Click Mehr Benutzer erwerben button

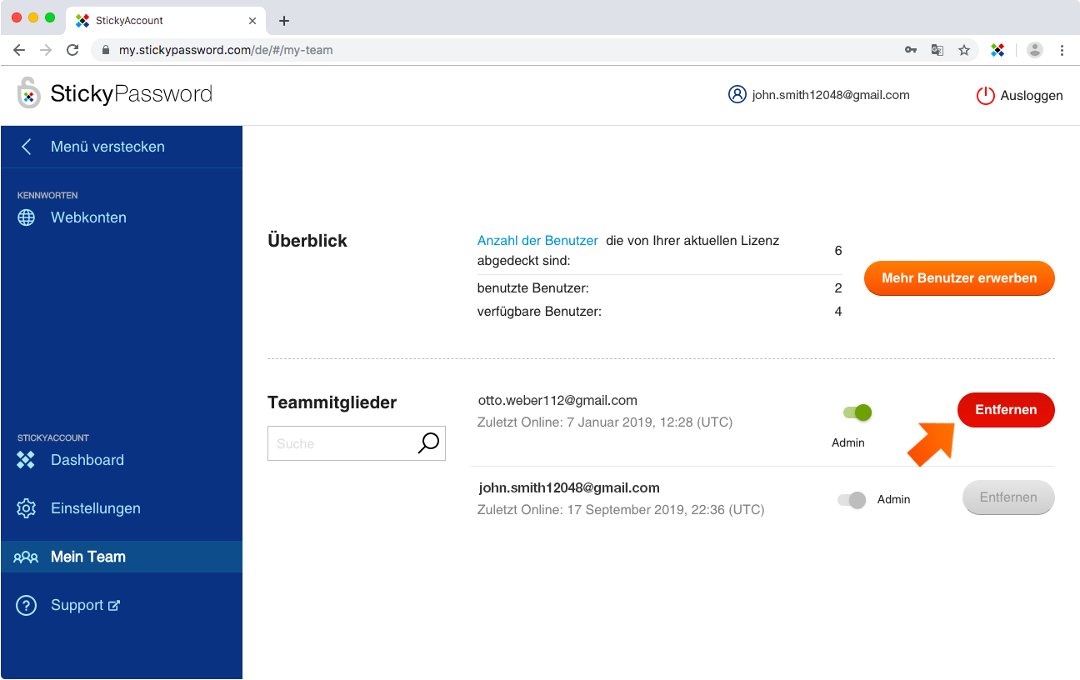point(959,278)
